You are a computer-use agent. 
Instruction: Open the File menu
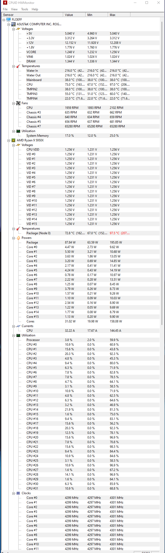5,9
